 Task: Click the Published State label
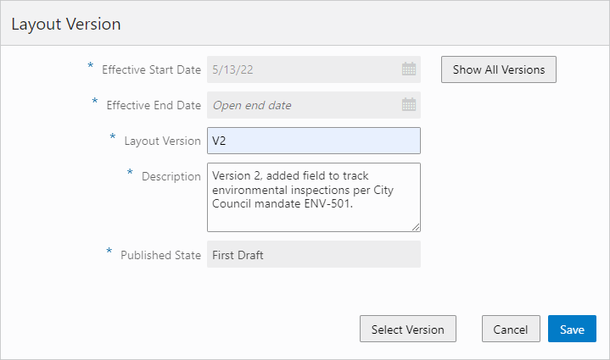click(x=160, y=255)
